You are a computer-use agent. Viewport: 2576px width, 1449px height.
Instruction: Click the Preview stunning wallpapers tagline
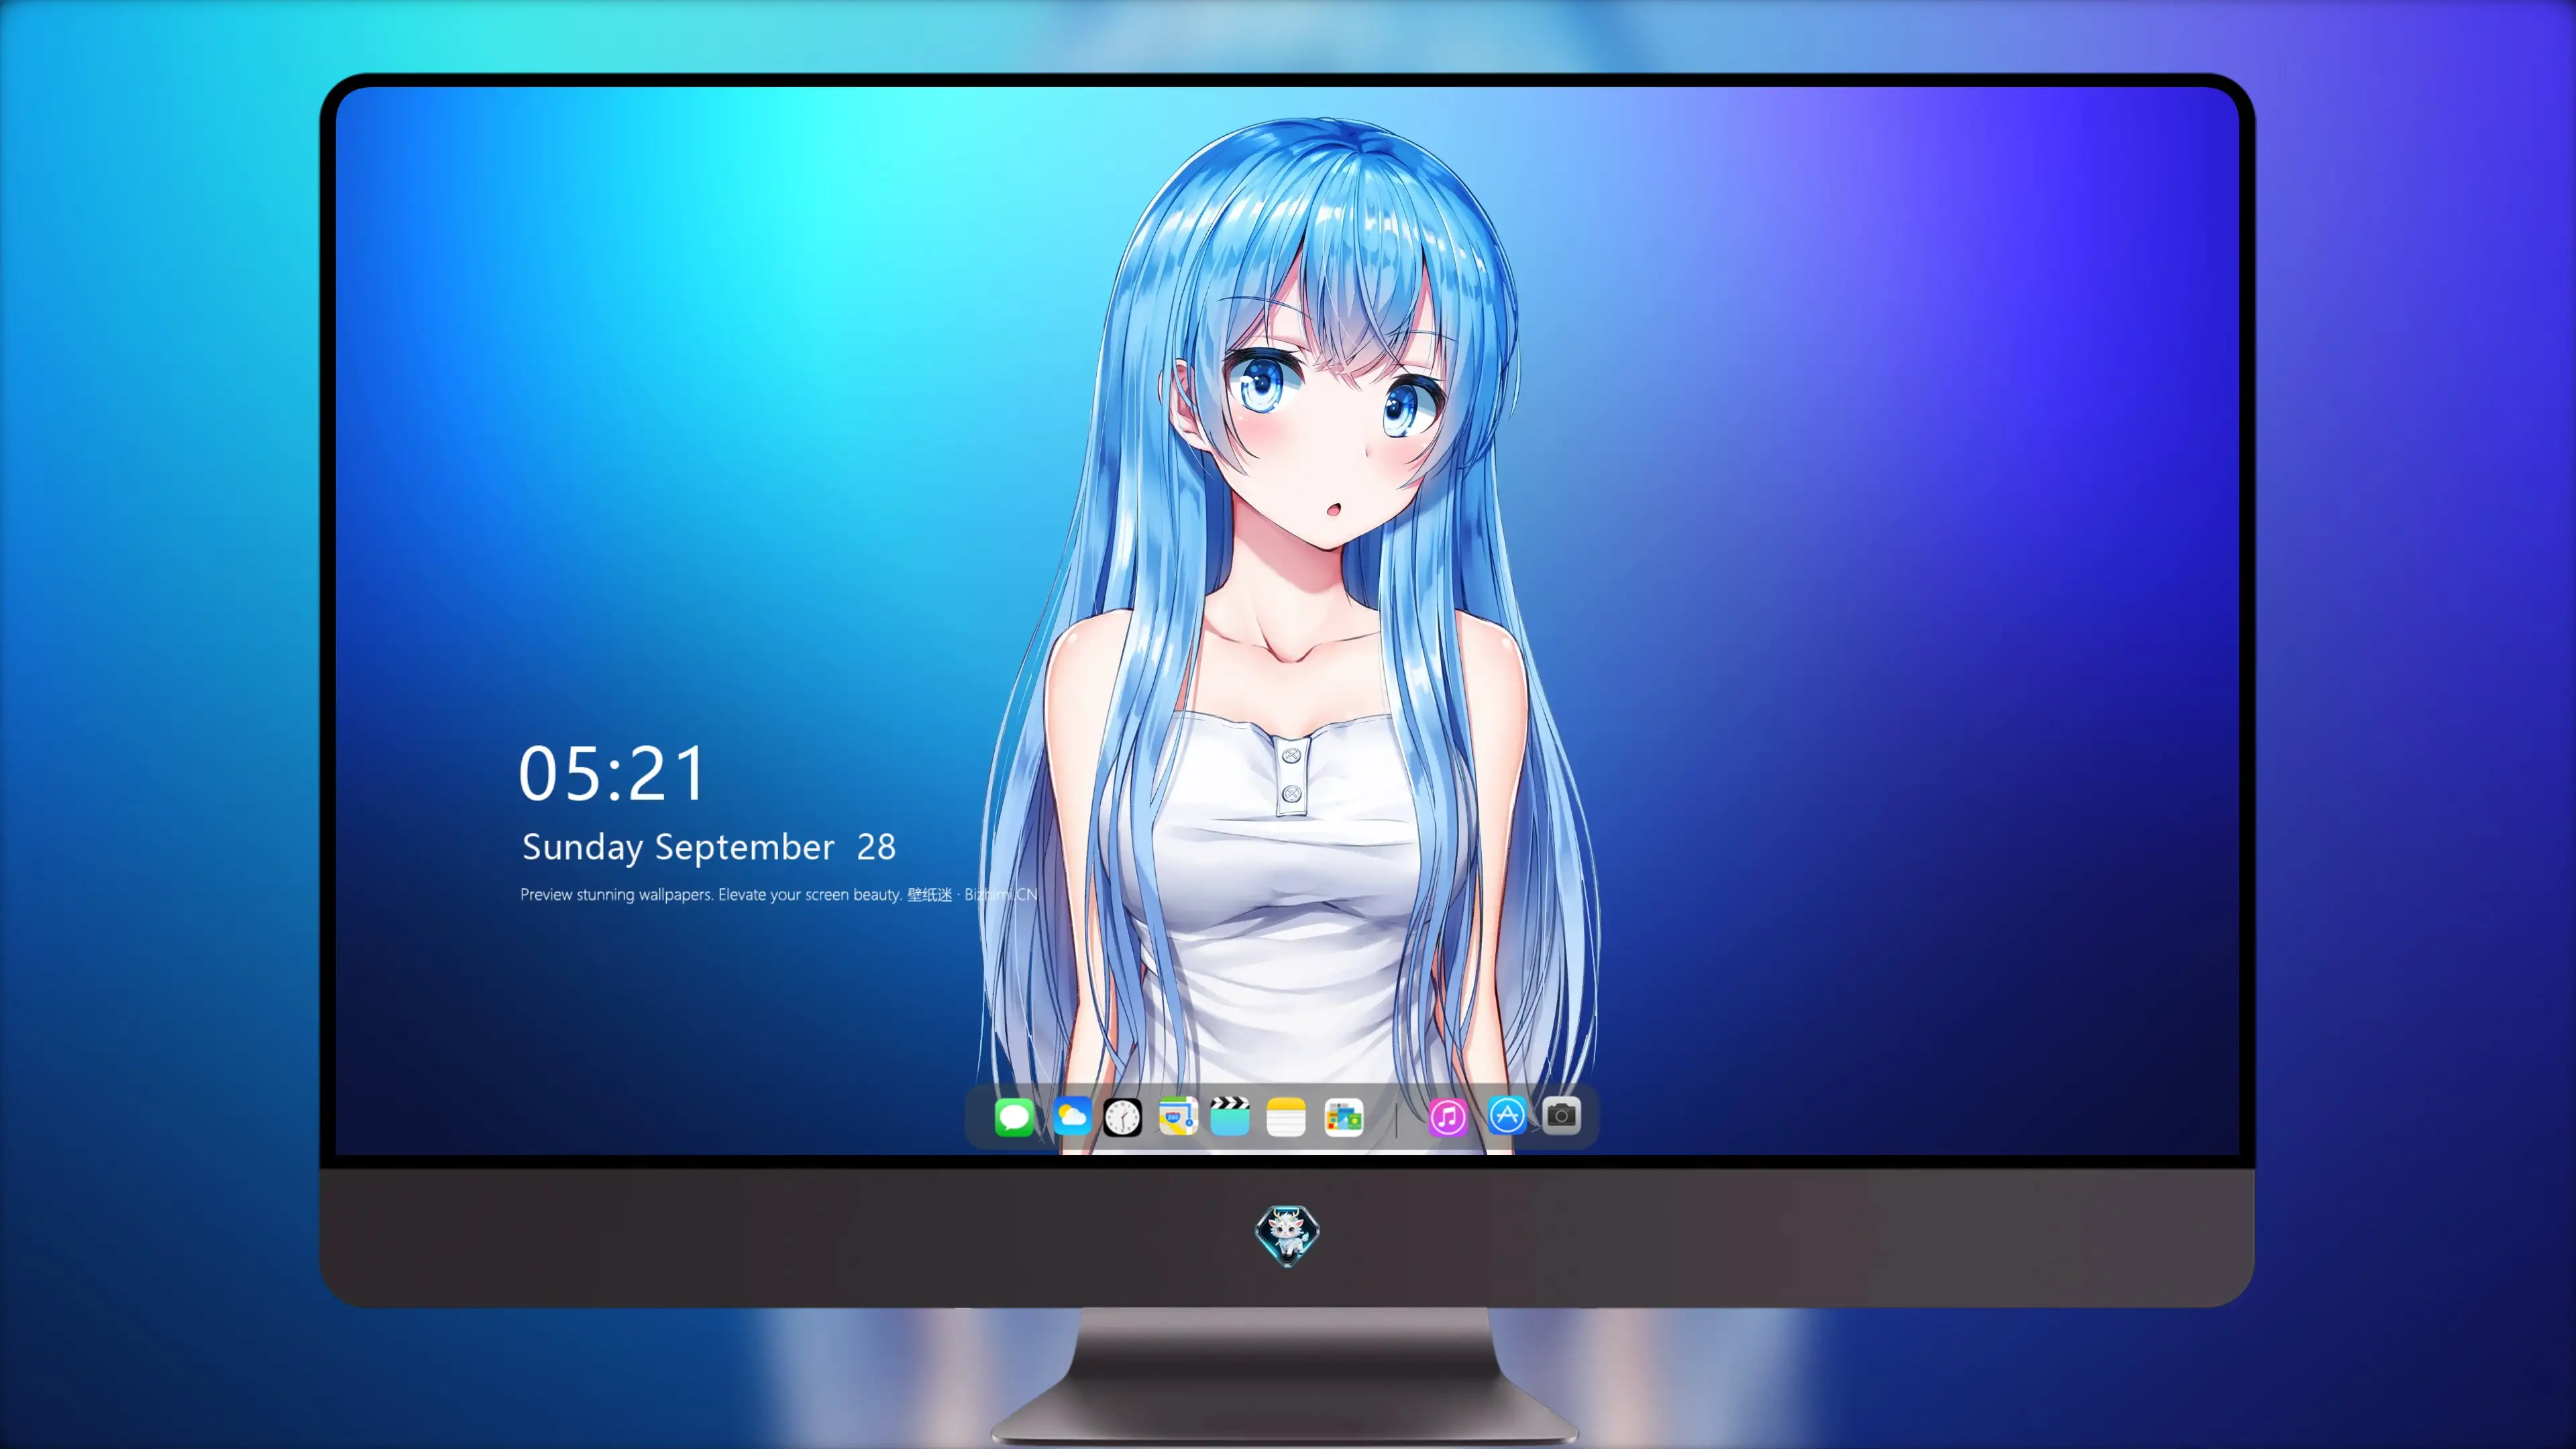click(x=711, y=894)
